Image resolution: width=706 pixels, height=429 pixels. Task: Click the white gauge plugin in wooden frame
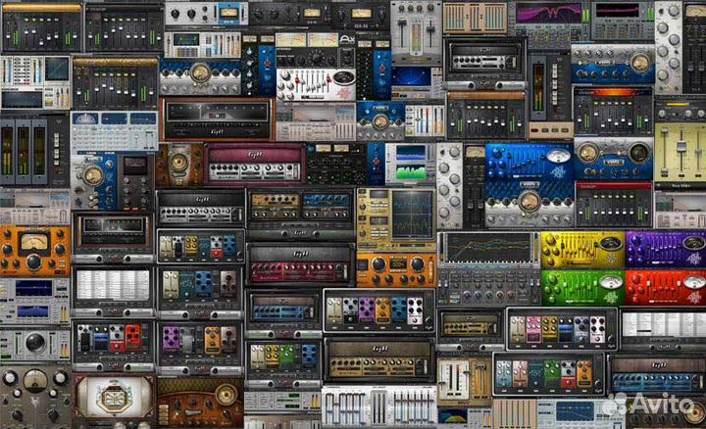coord(113,400)
